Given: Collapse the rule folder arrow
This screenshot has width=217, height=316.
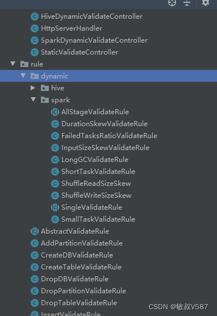Looking at the screenshot, I should tap(13, 64).
